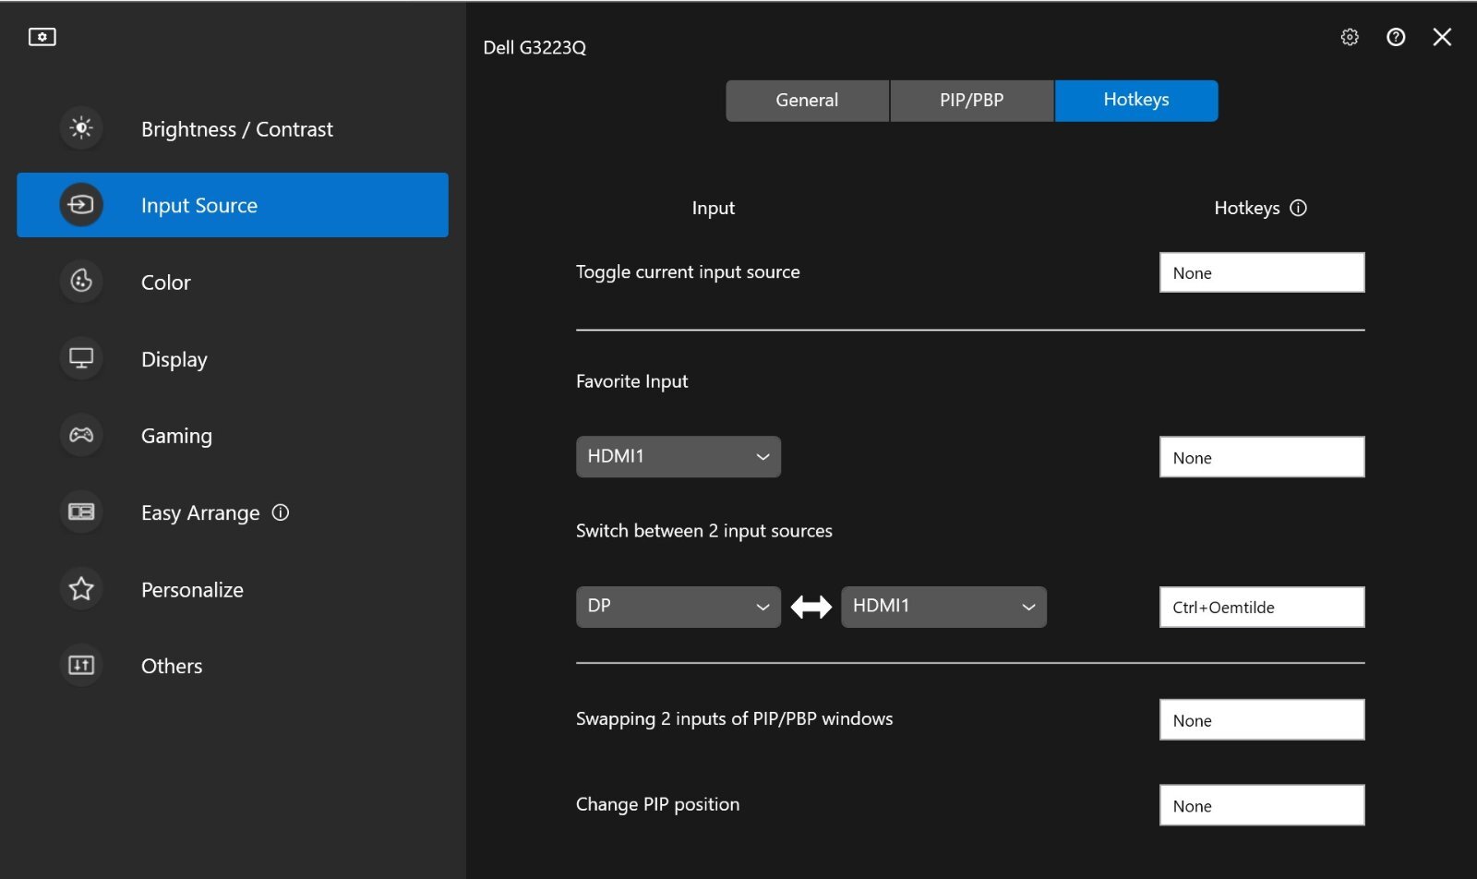Click the Swapping 2 inputs hotkey field
The width and height of the screenshot is (1477, 879).
pyautogui.click(x=1262, y=719)
